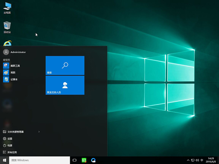Click the 联系支持人员 support tile

[x=65, y=85]
